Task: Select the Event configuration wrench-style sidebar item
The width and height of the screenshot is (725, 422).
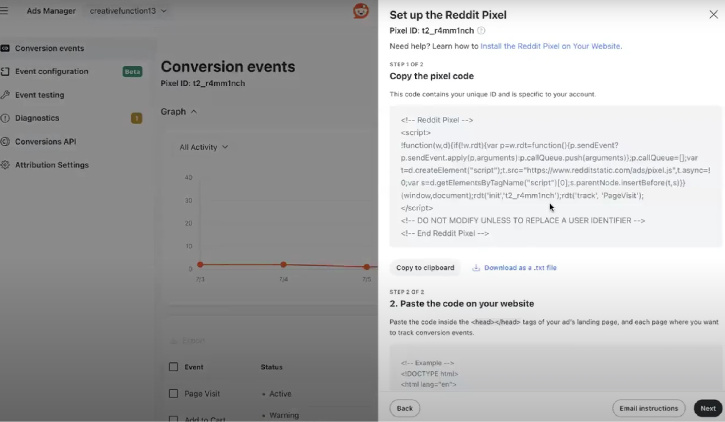Action: click(6, 71)
